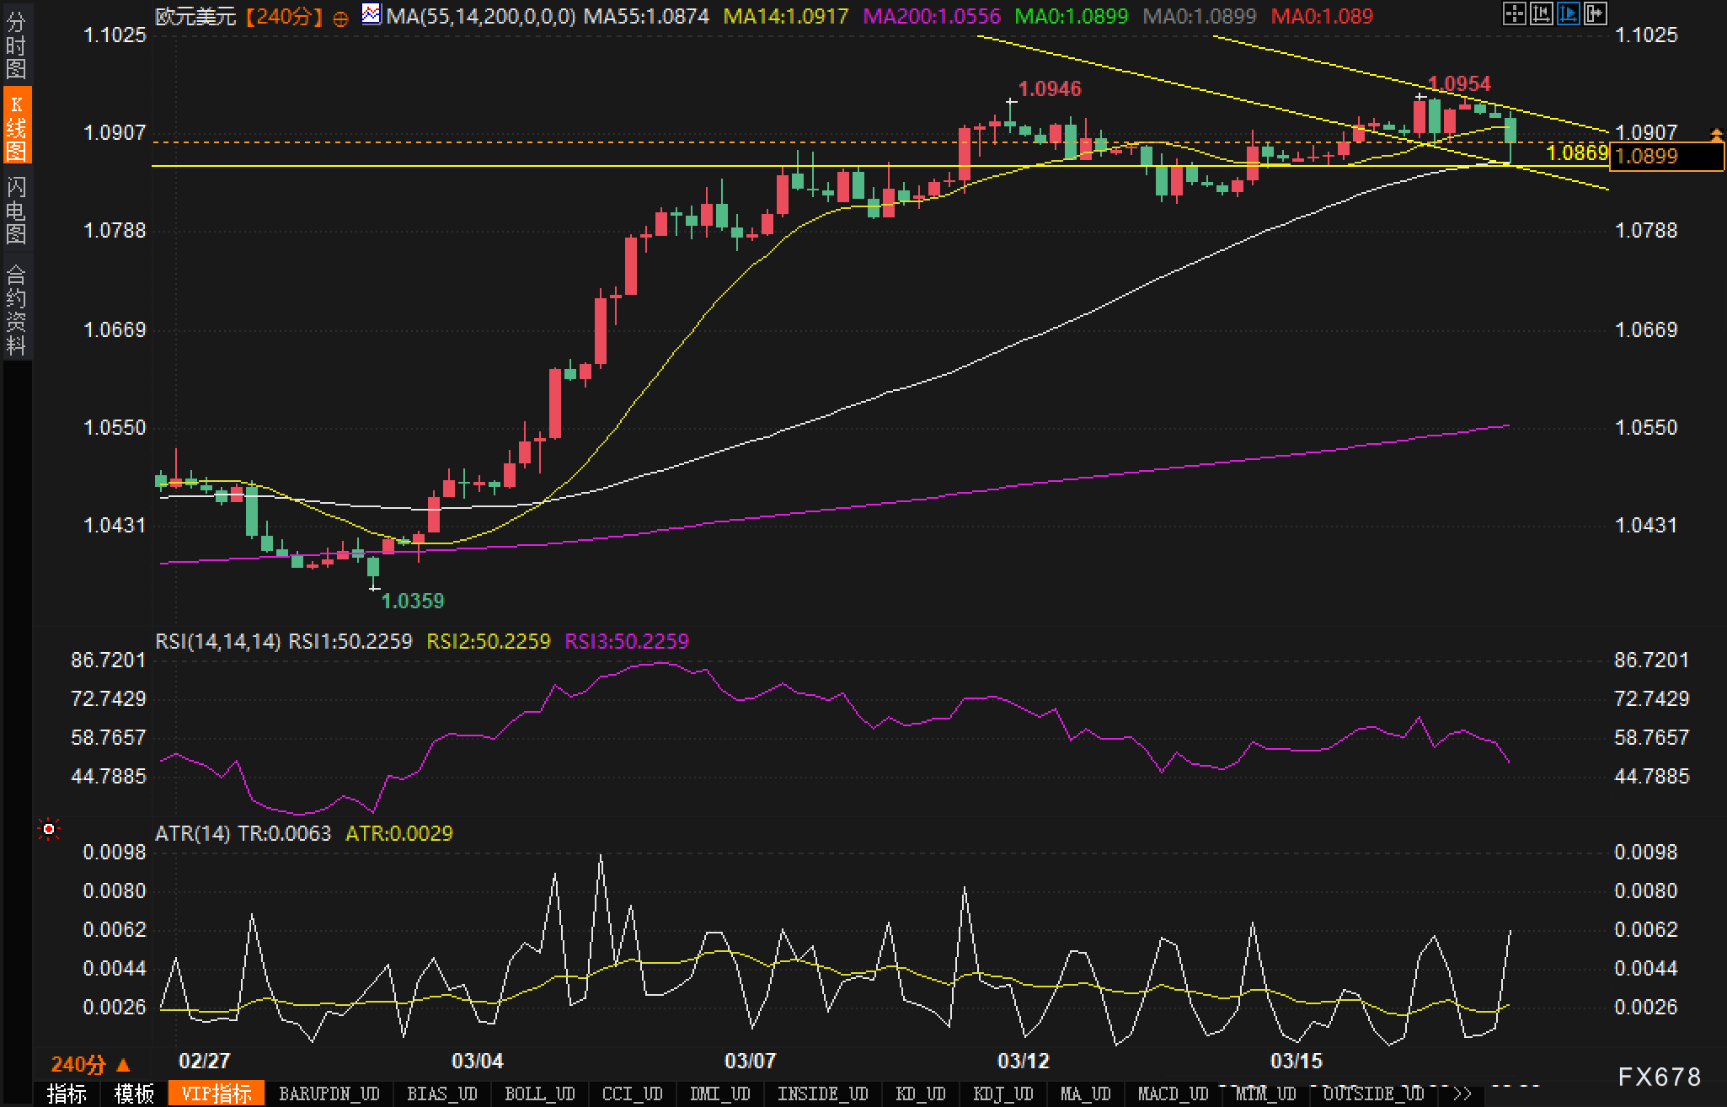This screenshot has height=1107, width=1727.
Task: Click orange up-arrow marker at right price axis
Action: [1716, 134]
